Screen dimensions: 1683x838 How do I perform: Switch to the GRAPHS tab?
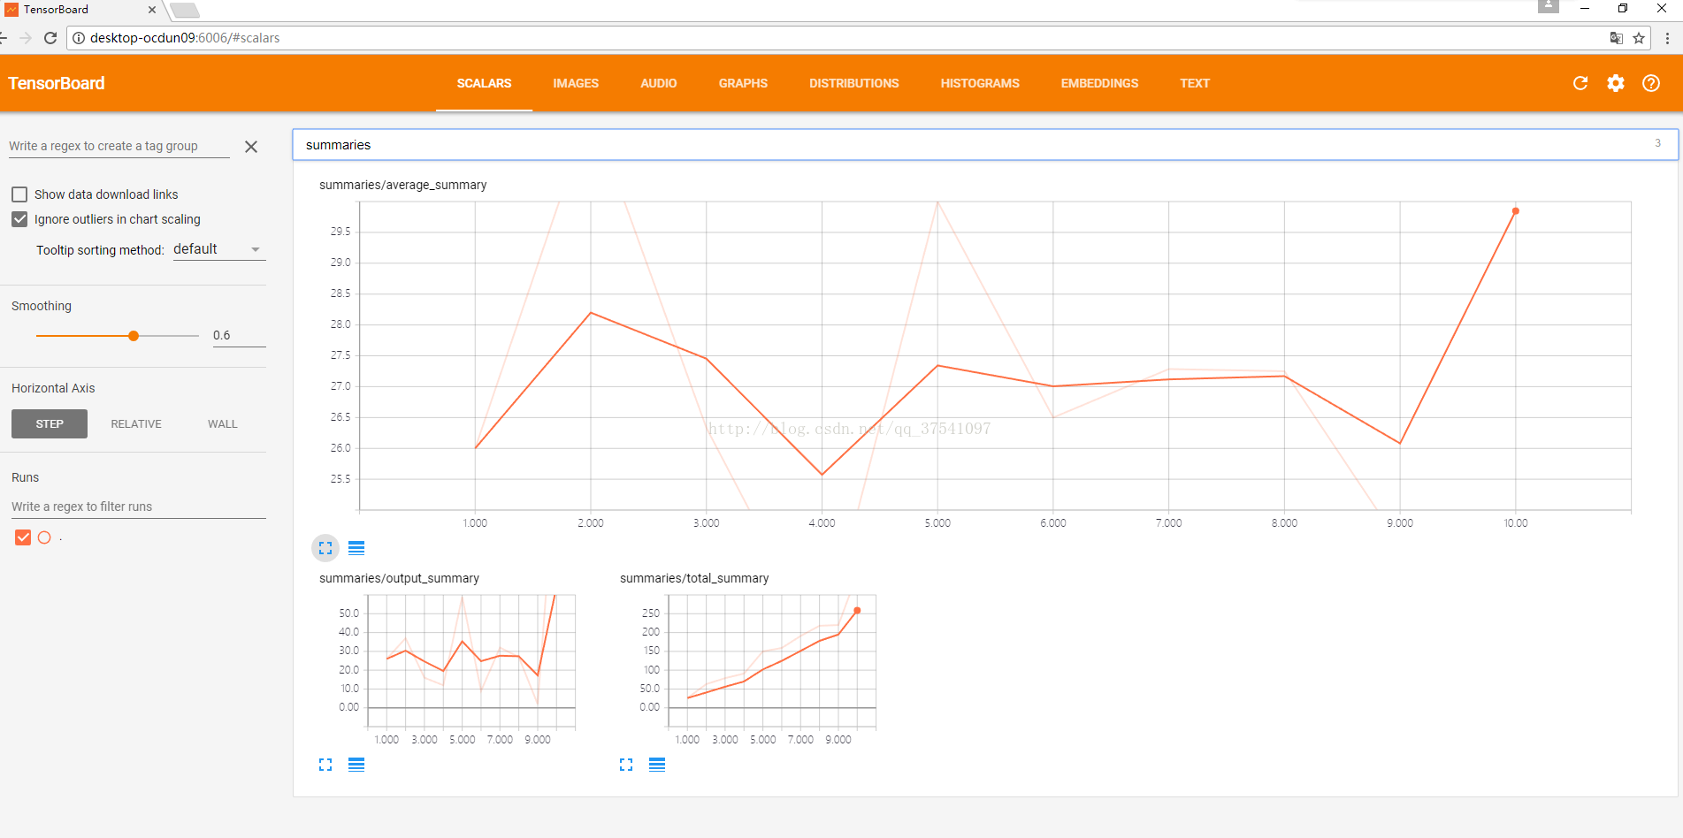742,83
